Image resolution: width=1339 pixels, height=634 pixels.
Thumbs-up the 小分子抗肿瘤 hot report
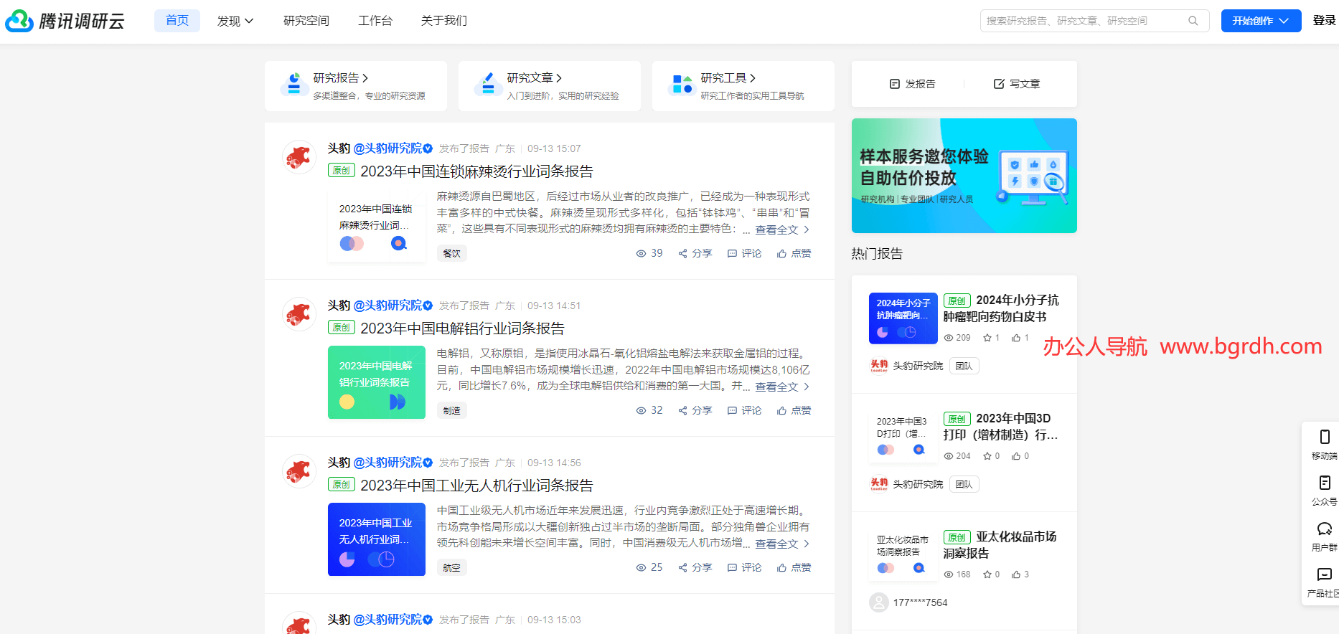click(x=1016, y=338)
